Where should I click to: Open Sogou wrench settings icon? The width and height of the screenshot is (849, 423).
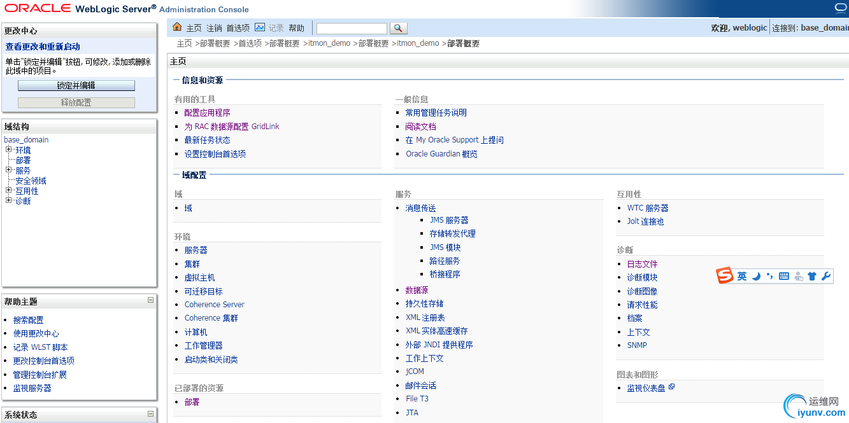826,276
